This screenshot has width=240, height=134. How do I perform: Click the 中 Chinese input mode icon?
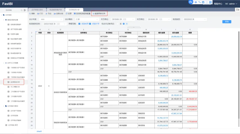click(196, 2)
